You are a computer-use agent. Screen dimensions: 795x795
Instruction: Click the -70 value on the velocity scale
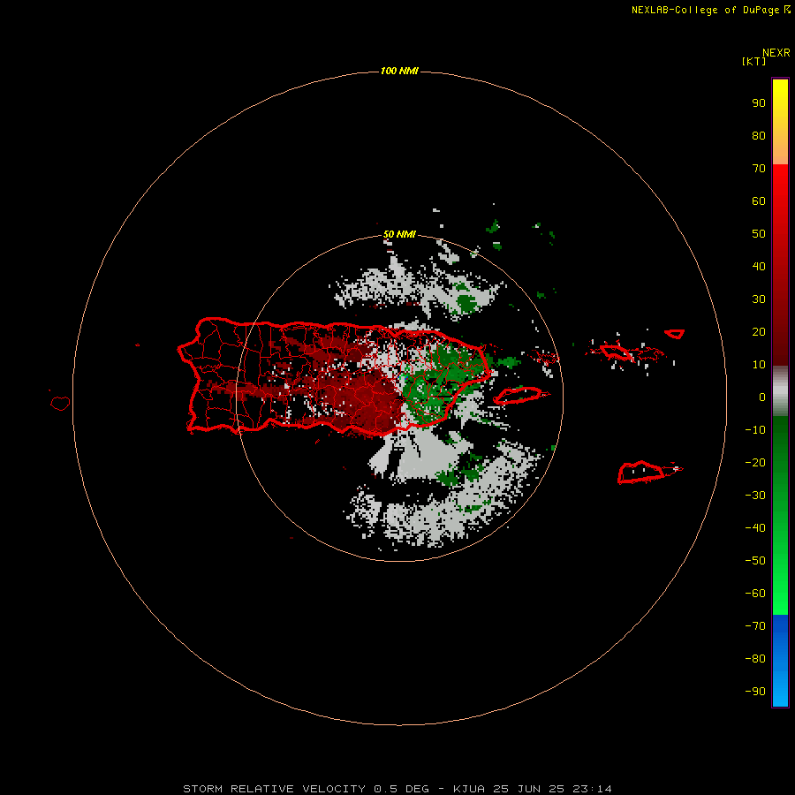pos(755,626)
